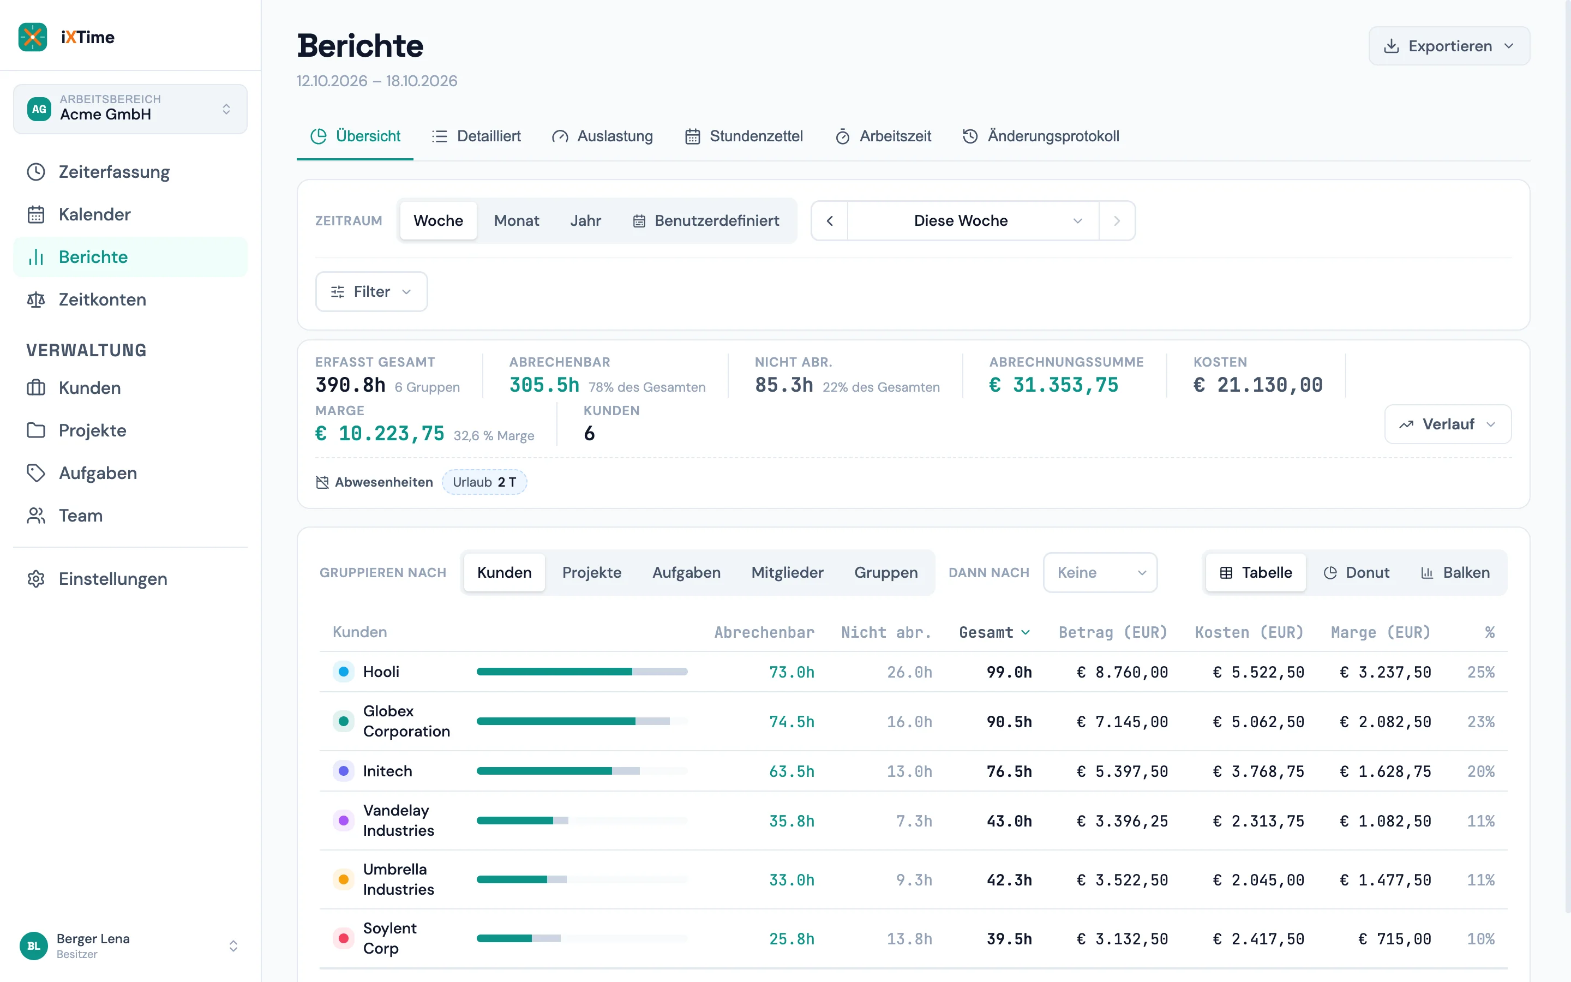Viewport: 1571px width, 982px height.
Task: Group by Gruppen
Action: (885, 573)
